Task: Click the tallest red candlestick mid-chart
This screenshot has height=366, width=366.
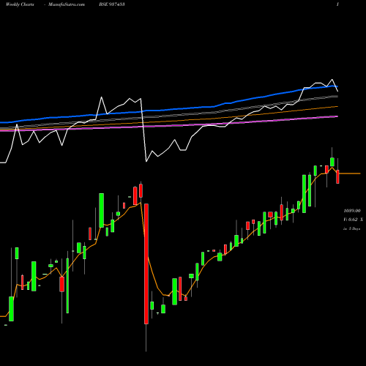Action: tap(146, 264)
